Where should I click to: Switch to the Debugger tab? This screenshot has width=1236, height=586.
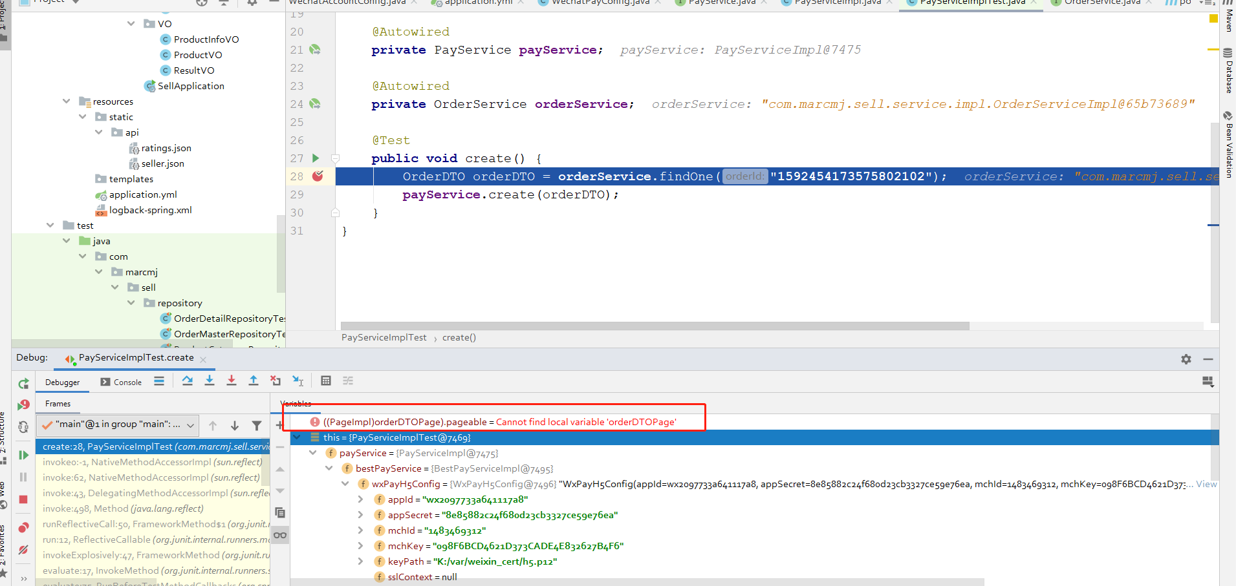pos(63,382)
